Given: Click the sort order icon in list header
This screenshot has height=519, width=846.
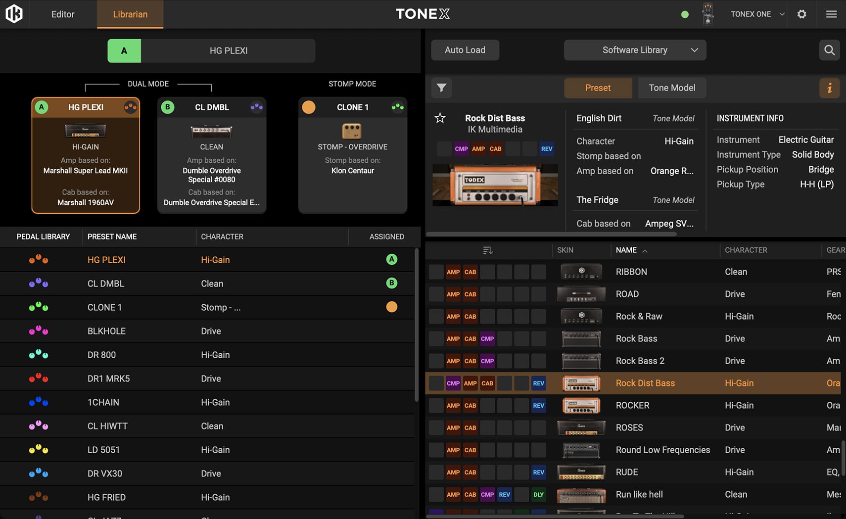Looking at the screenshot, I should pos(488,250).
